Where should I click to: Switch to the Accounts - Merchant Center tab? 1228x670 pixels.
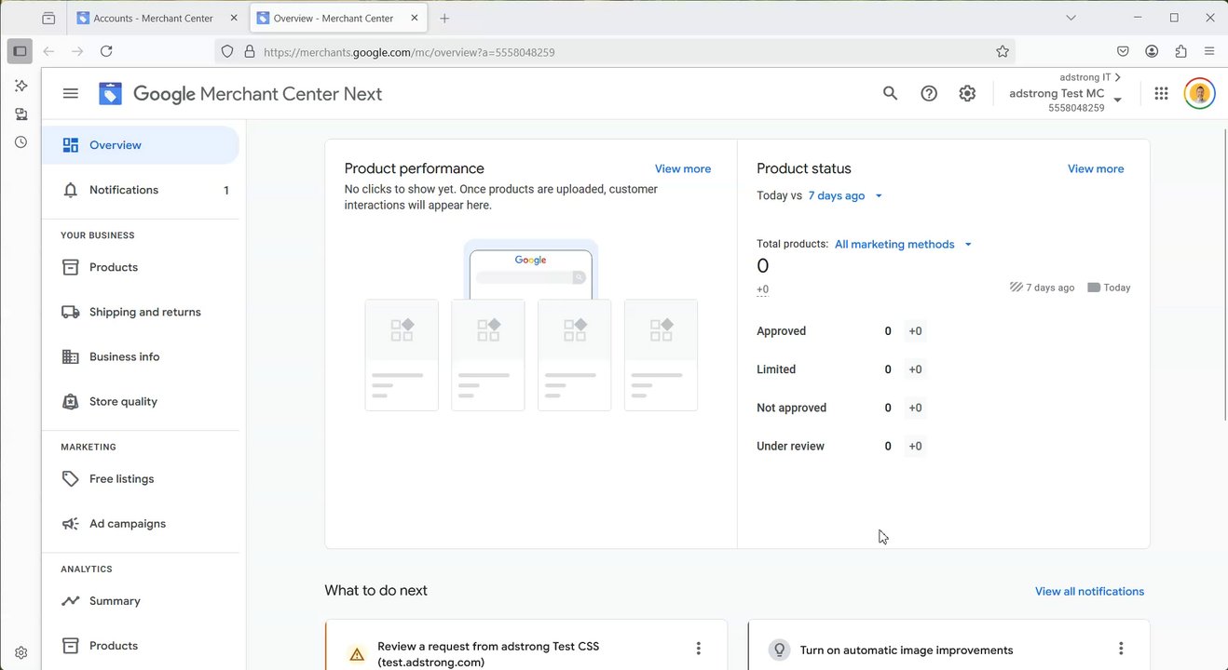click(153, 18)
